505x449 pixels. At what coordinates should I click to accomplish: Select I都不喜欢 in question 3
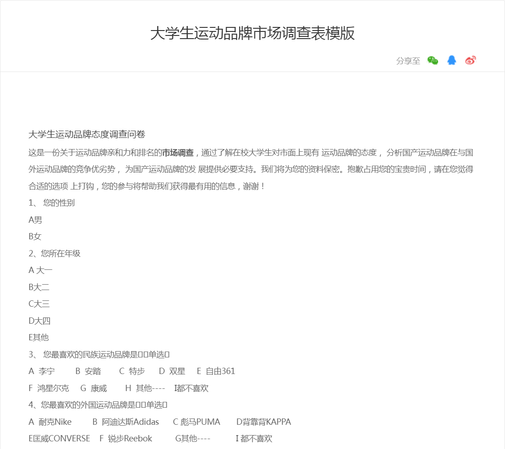(x=191, y=388)
